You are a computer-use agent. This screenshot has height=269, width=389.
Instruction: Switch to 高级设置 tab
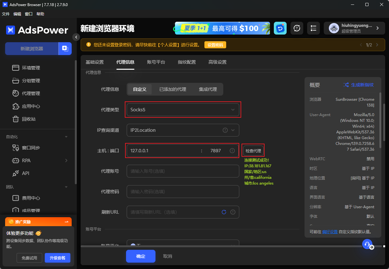(x=218, y=62)
